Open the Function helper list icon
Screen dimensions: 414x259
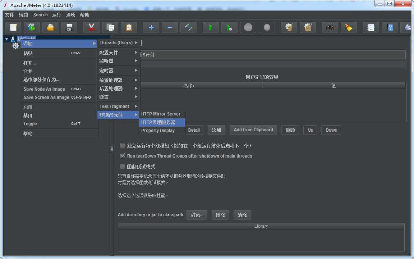click(x=371, y=27)
